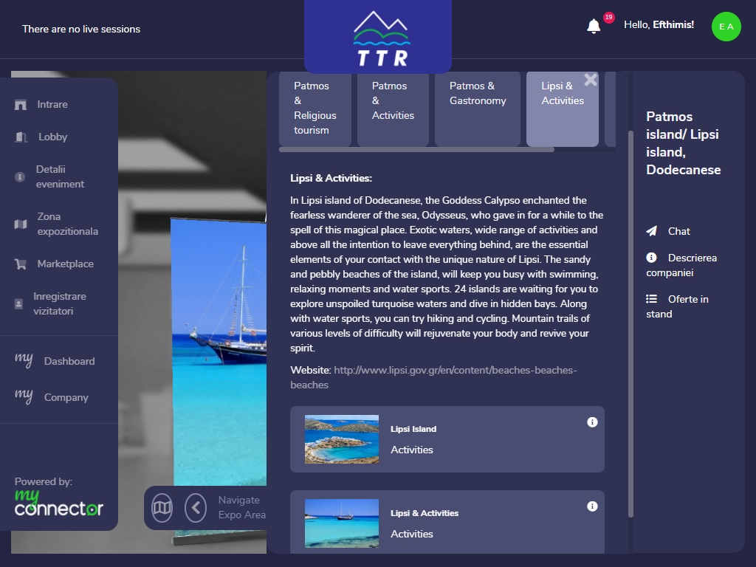756x567 pixels.
Task: Click the Marketplace cart icon
Action: pyautogui.click(x=21, y=264)
